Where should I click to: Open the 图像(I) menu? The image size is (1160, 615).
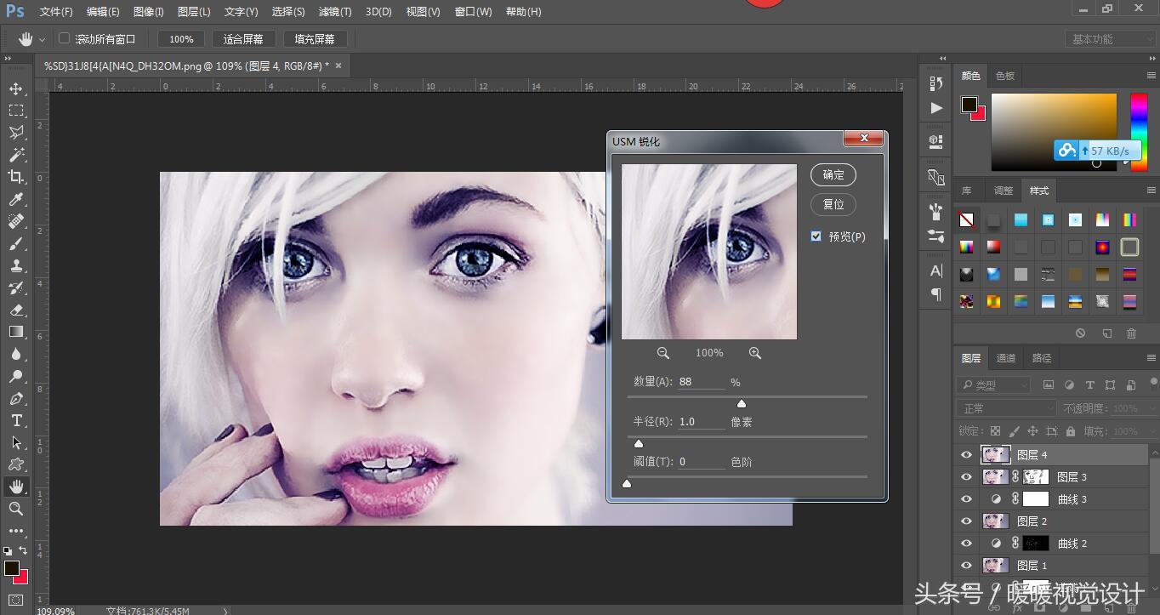[x=149, y=12]
